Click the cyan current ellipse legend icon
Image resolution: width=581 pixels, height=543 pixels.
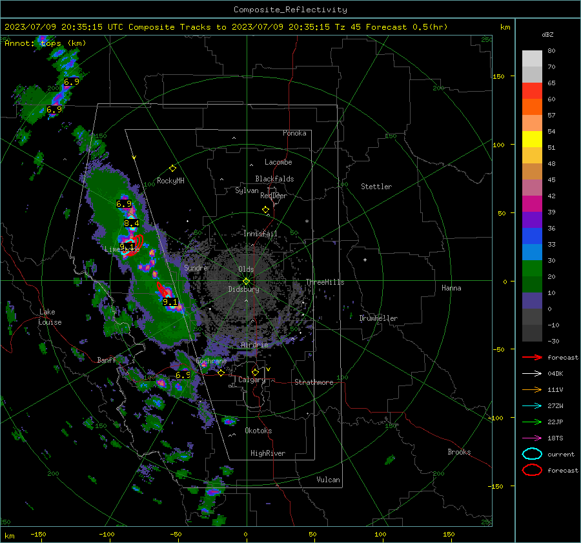pos(532,454)
